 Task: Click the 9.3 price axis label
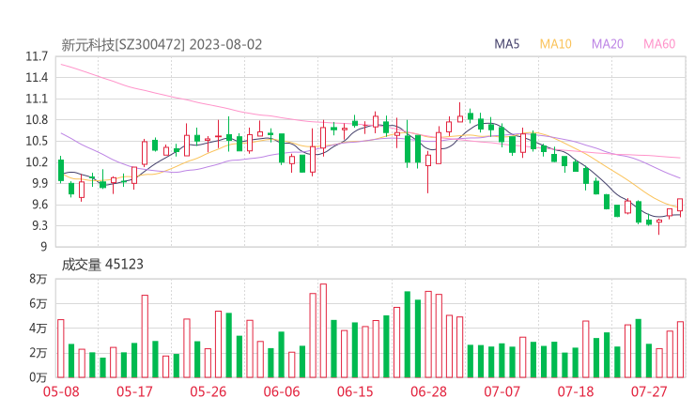point(39,226)
